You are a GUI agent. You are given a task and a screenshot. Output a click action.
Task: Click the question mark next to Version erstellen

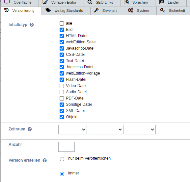(44, 160)
